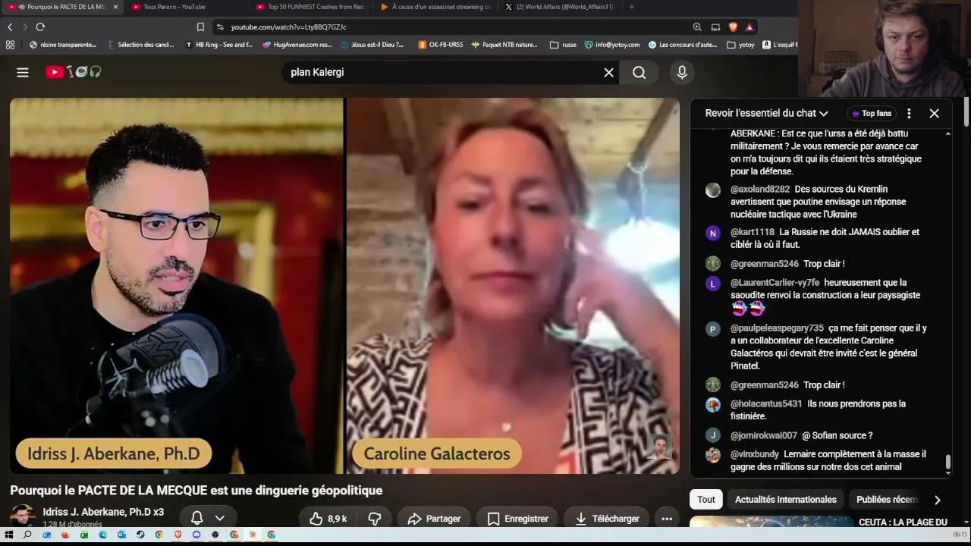
Task: Switch to 'Top 50 FUNNIEST Crashes' tab
Action: click(310, 7)
